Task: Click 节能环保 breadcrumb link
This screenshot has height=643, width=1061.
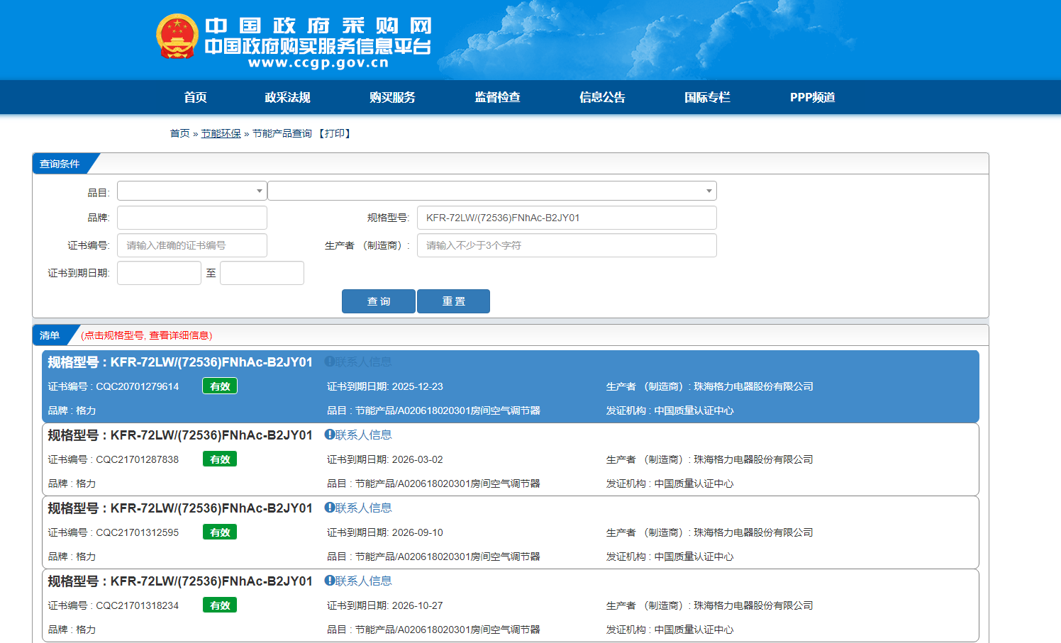Action: (221, 133)
